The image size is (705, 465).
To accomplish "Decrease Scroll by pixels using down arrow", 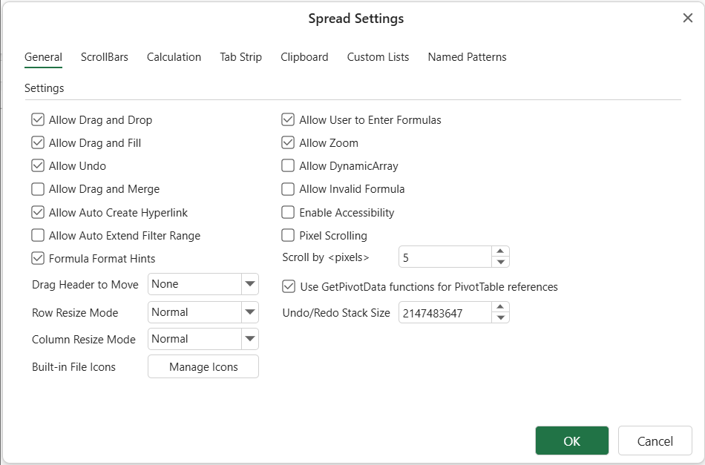I will [501, 263].
